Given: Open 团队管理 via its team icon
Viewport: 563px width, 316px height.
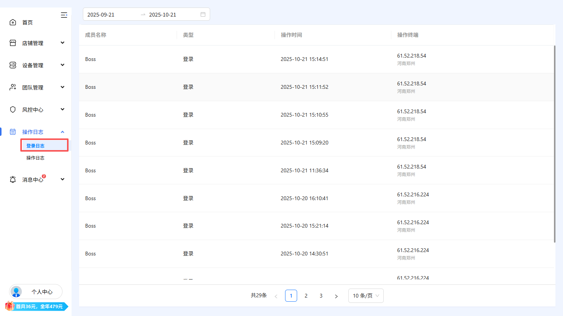Looking at the screenshot, I should (x=12, y=87).
